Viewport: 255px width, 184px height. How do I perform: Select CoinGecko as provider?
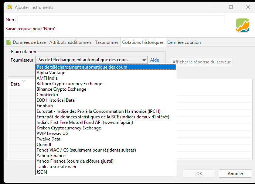(106, 95)
